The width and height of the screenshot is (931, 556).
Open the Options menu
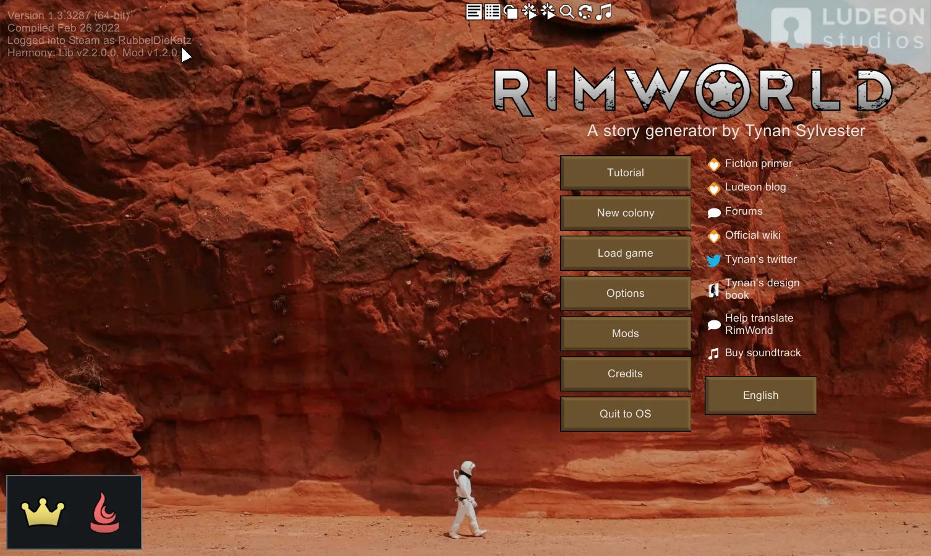pos(625,293)
